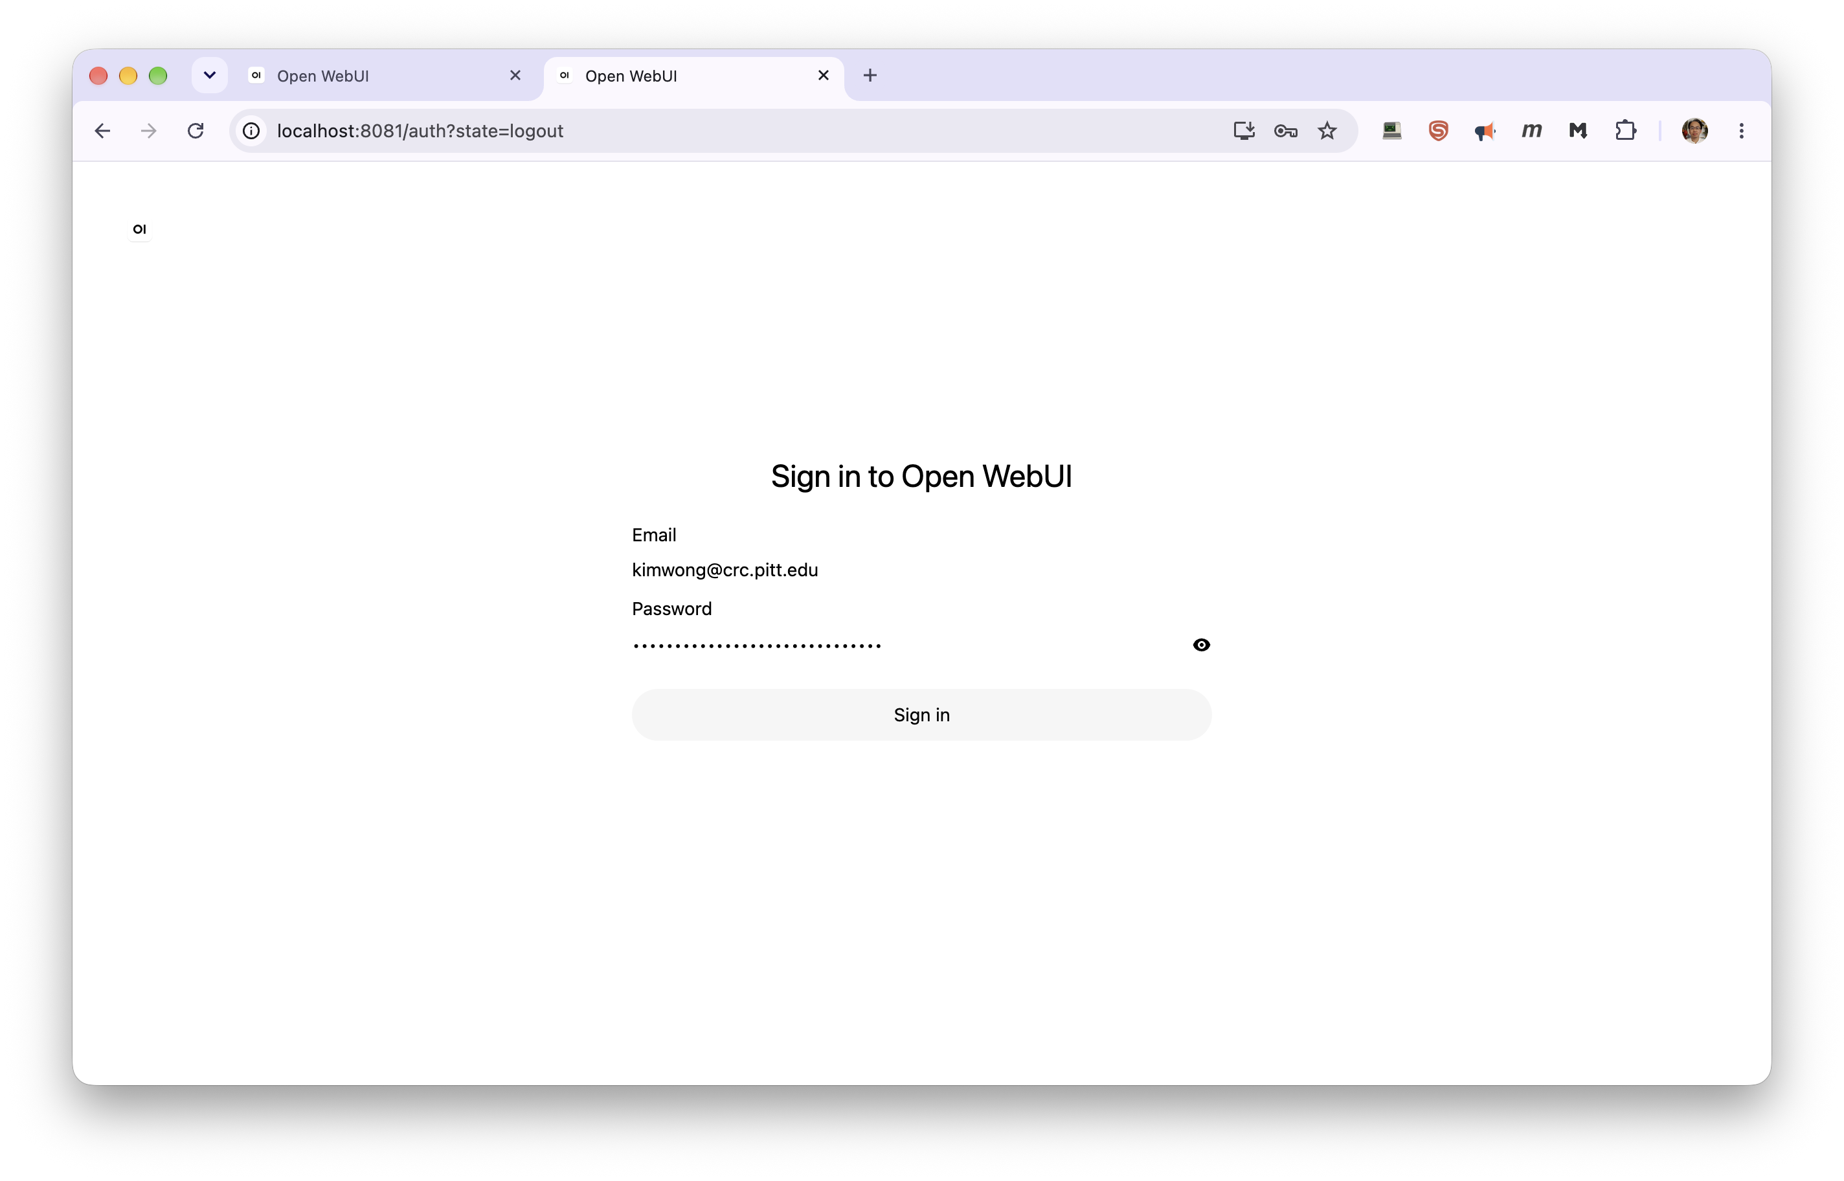This screenshot has width=1844, height=1181.
Task: Open a new tab with plus
Action: tap(870, 75)
